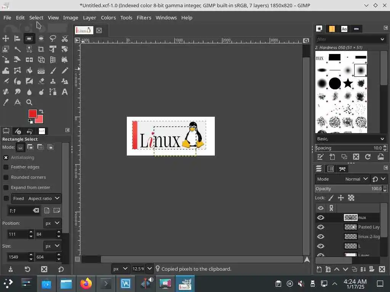
Task: Select the Alignment tool
Action: pyautogui.click(x=17, y=38)
